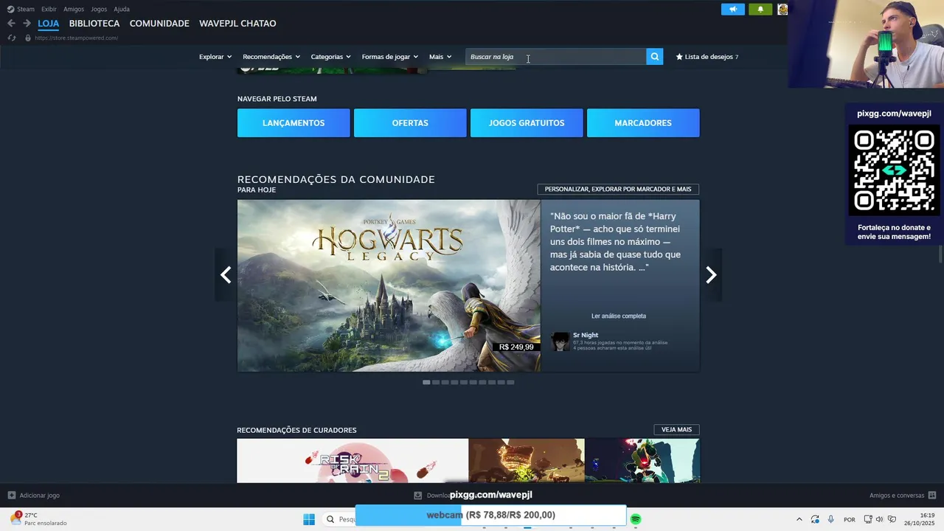Click the plus icon for Adicionar jogo
944x531 pixels.
click(x=11, y=496)
